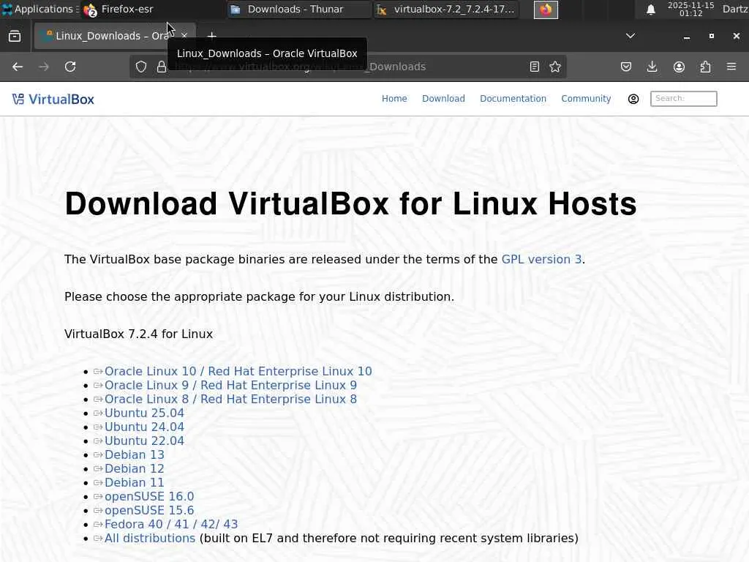The height and width of the screenshot is (562, 749).
Task: Open a new tab with plus button
Action: tap(211, 36)
